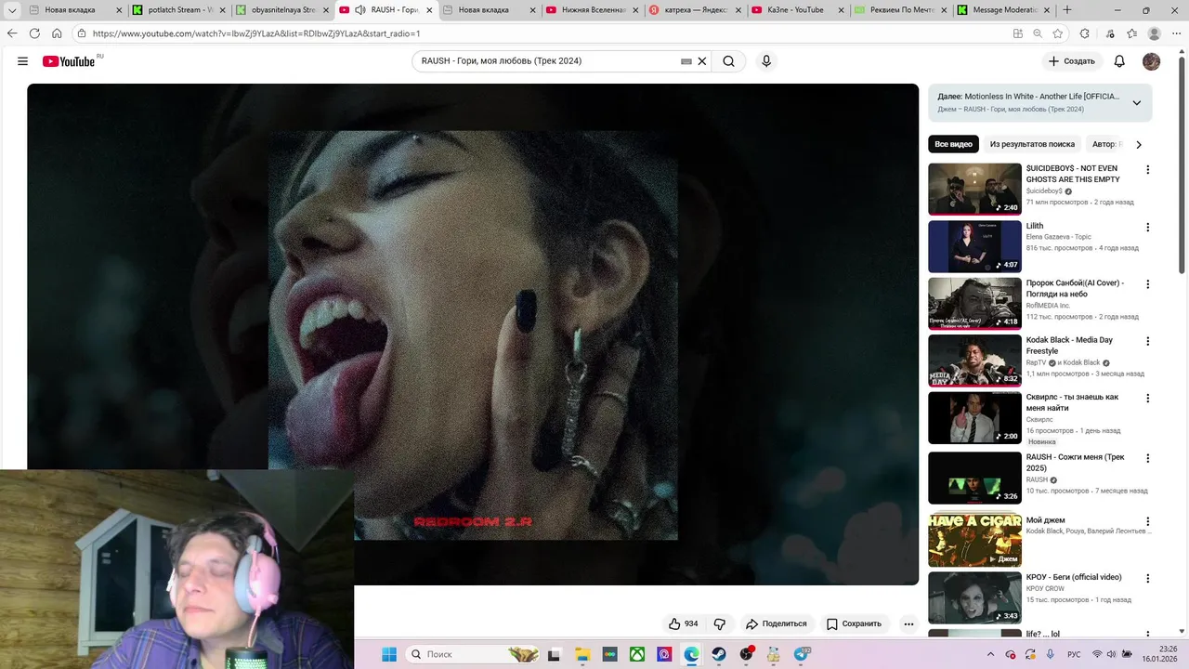This screenshot has height=669, width=1189.
Task: Click the Поделиться share button
Action: point(777,623)
